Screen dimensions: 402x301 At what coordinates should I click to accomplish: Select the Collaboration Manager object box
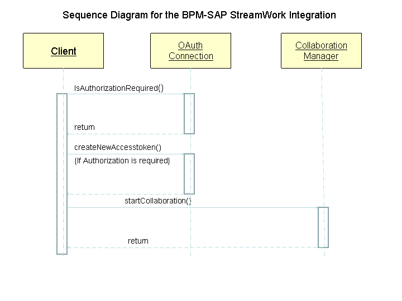click(321, 51)
